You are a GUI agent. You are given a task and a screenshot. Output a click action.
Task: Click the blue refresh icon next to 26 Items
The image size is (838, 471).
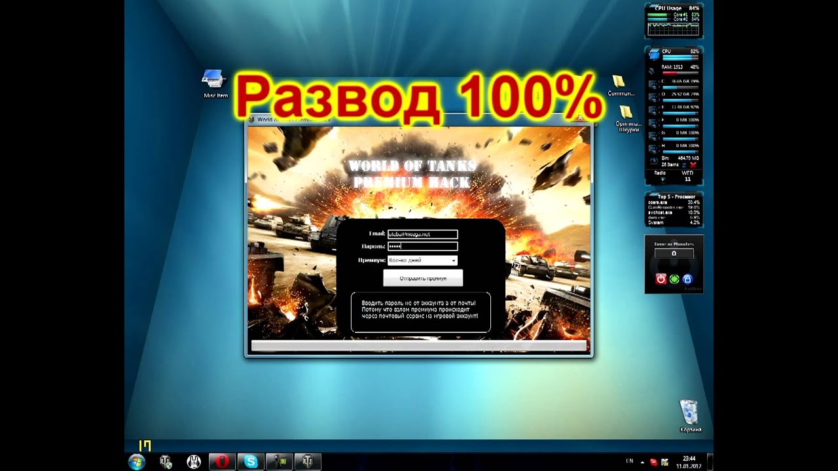tap(684, 165)
